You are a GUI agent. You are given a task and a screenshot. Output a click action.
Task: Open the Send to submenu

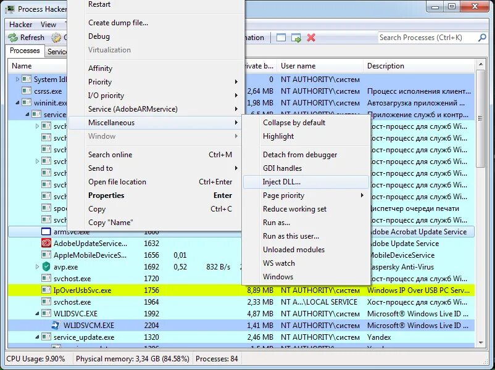coord(156,168)
